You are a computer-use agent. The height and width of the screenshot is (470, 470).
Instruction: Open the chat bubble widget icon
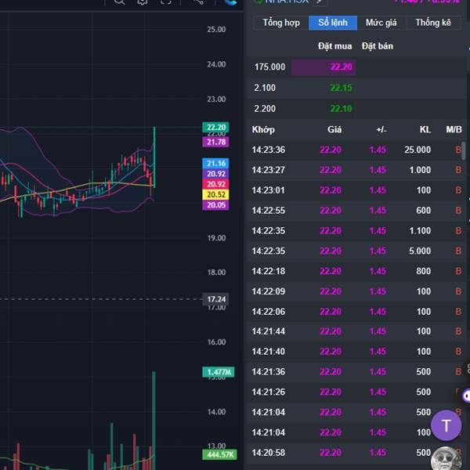[466, 396]
